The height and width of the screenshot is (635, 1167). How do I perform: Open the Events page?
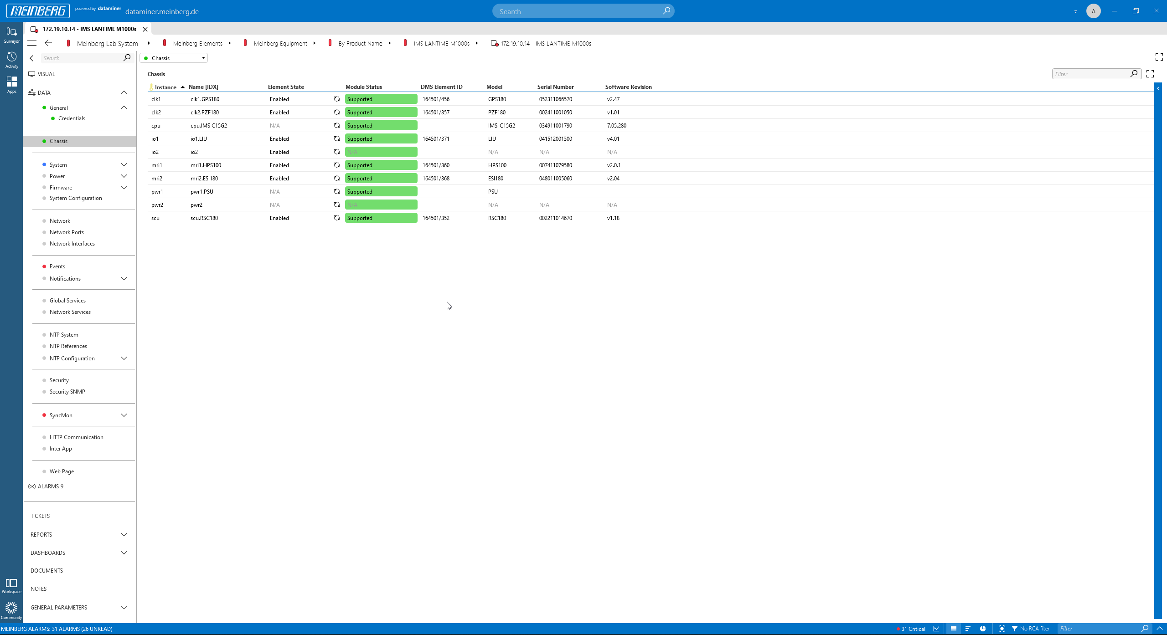(57, 266)
